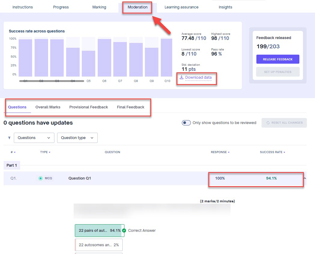Collapse the Q1 row chevron
Image resolution: width=315 pixels, height=254 pixels.
(x=305, y=178)
